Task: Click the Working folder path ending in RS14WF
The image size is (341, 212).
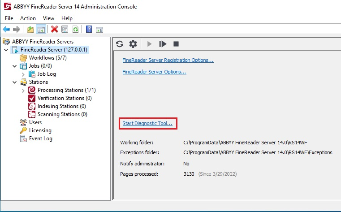Action: click(x=245, y=143)
